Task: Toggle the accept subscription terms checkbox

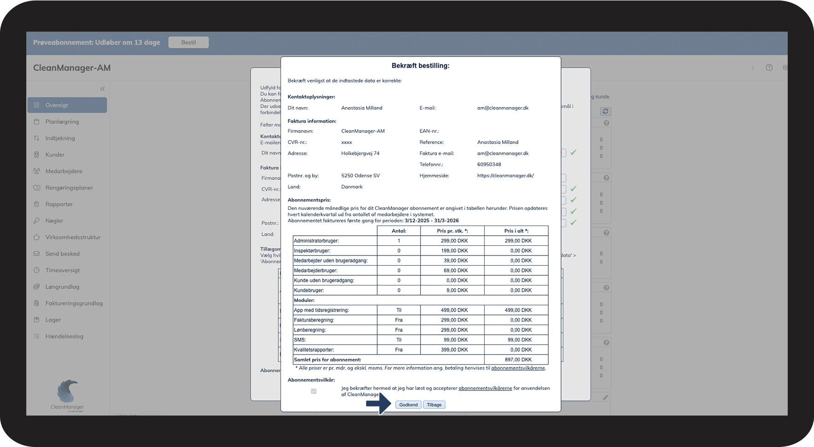Action: 314,391
